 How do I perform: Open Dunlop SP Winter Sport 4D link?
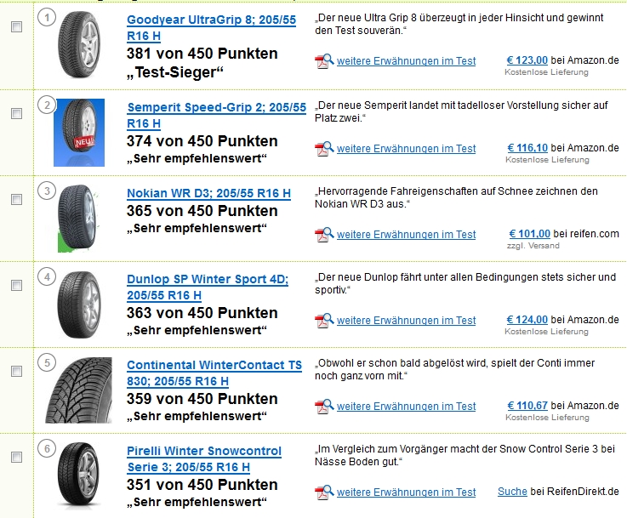click(x=208, y=278)
